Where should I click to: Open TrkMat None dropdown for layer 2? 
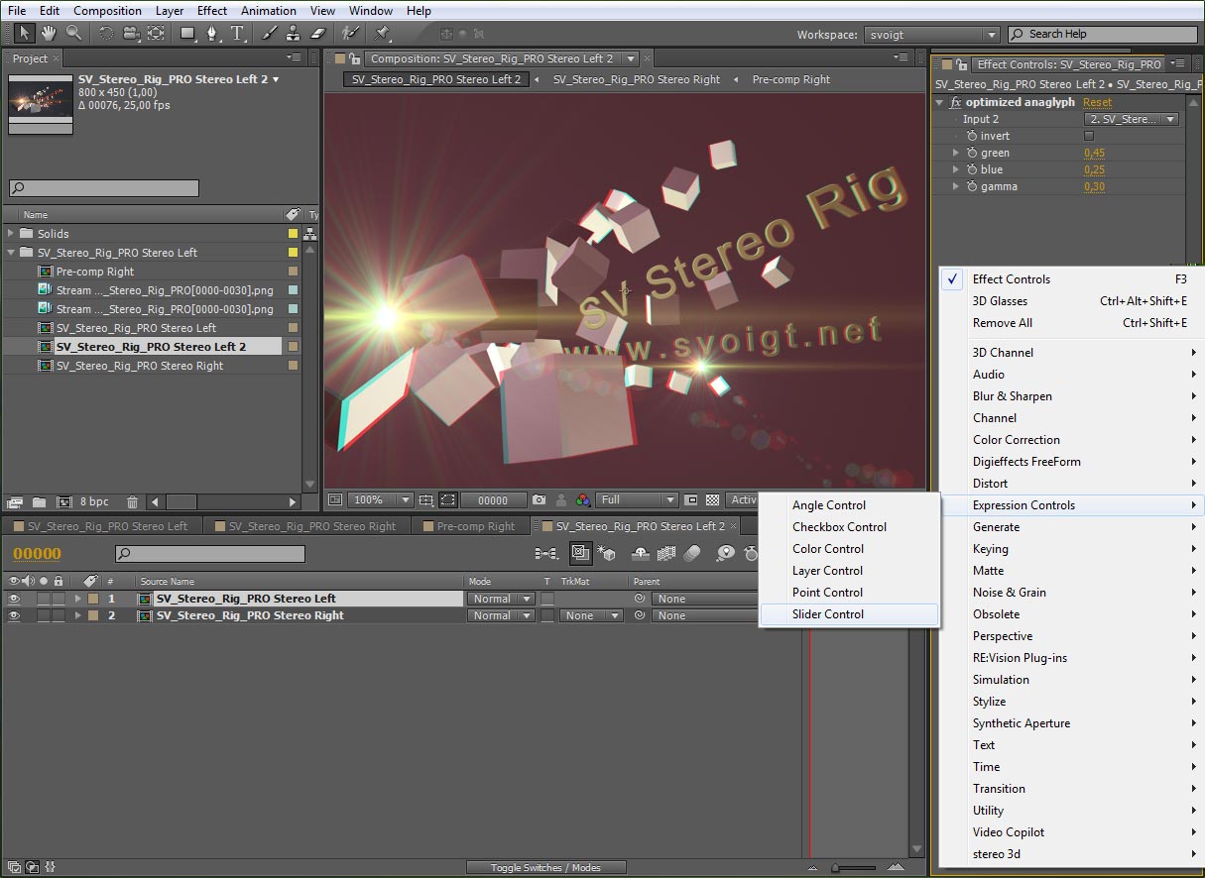(591, 615)
